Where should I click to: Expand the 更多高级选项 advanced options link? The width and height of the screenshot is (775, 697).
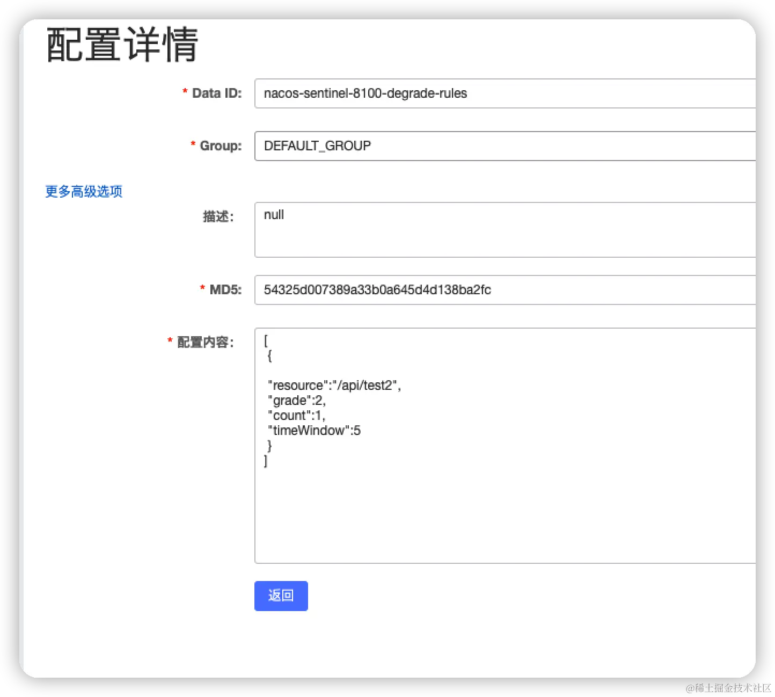pyautogui.click(x=83, y=191)
